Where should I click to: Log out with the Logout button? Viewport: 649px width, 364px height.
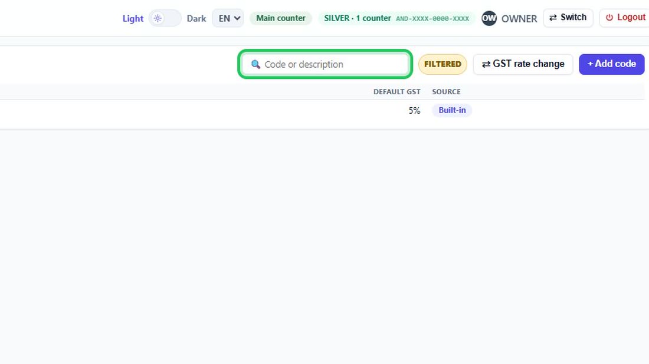click(625, 18)
